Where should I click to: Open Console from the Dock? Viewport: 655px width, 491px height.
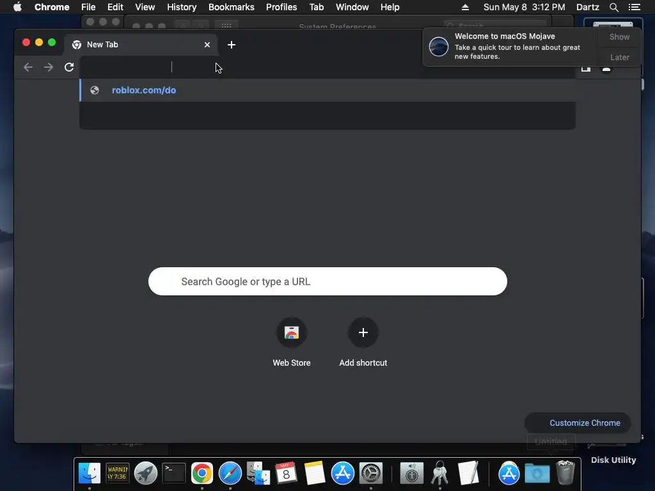(x=118, y=473)
